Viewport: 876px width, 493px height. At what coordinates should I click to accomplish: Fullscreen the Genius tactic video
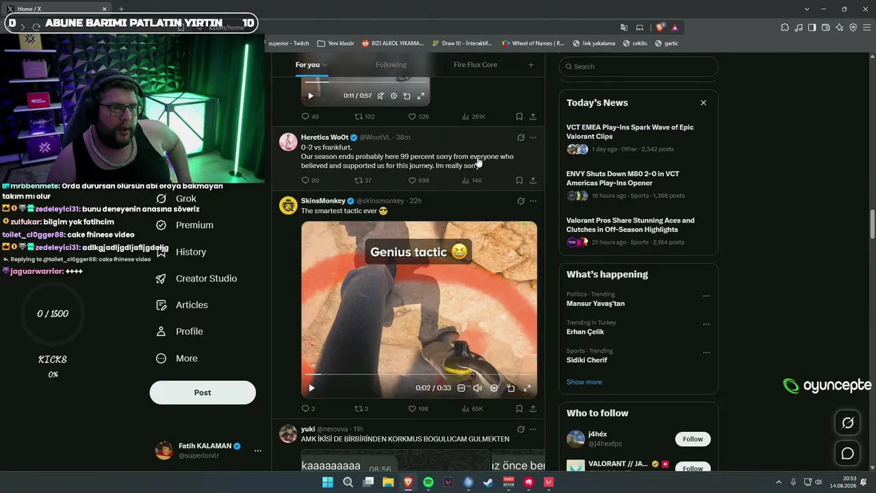coord(527,388)
